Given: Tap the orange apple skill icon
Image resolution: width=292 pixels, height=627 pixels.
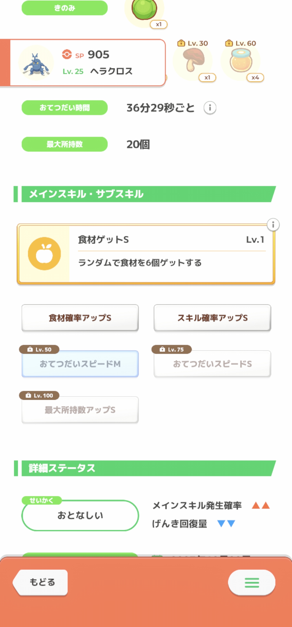Looking at the screenshot, I should (x=44, y=254).
